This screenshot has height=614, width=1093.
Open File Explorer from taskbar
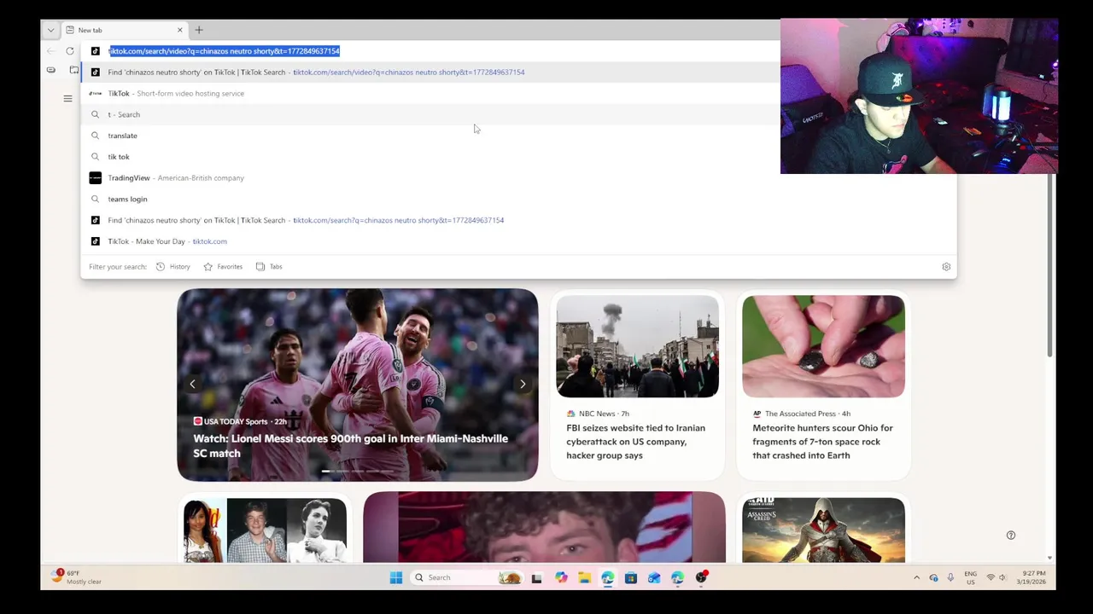click(584, 577)
